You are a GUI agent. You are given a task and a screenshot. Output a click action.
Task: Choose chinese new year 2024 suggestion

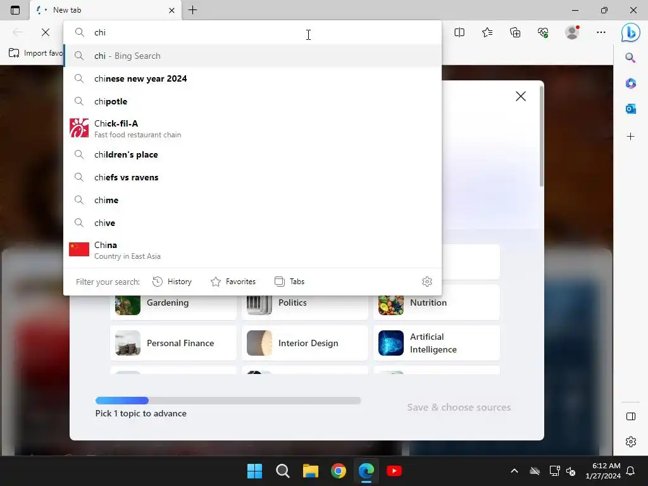tap(252, 78)
